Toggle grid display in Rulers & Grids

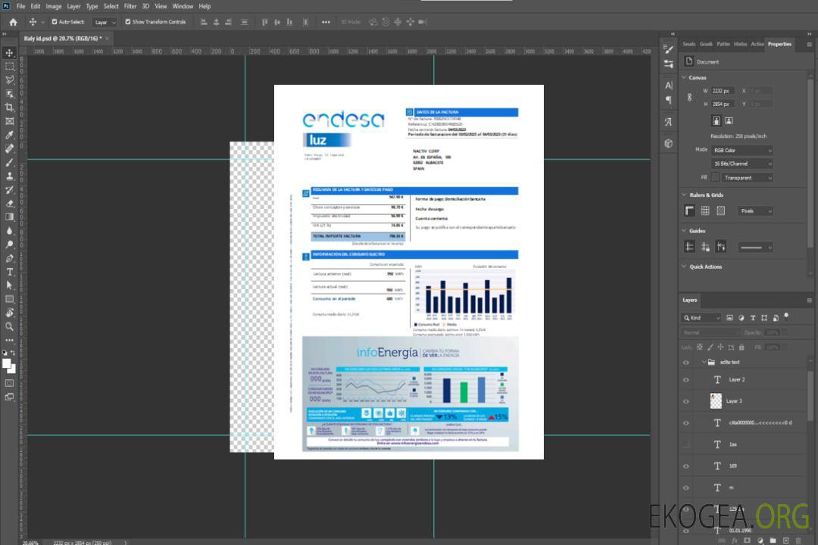[x=704, y=211]
